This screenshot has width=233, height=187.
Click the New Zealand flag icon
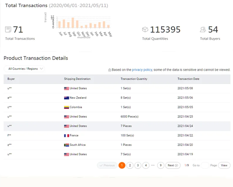point(66,98)
